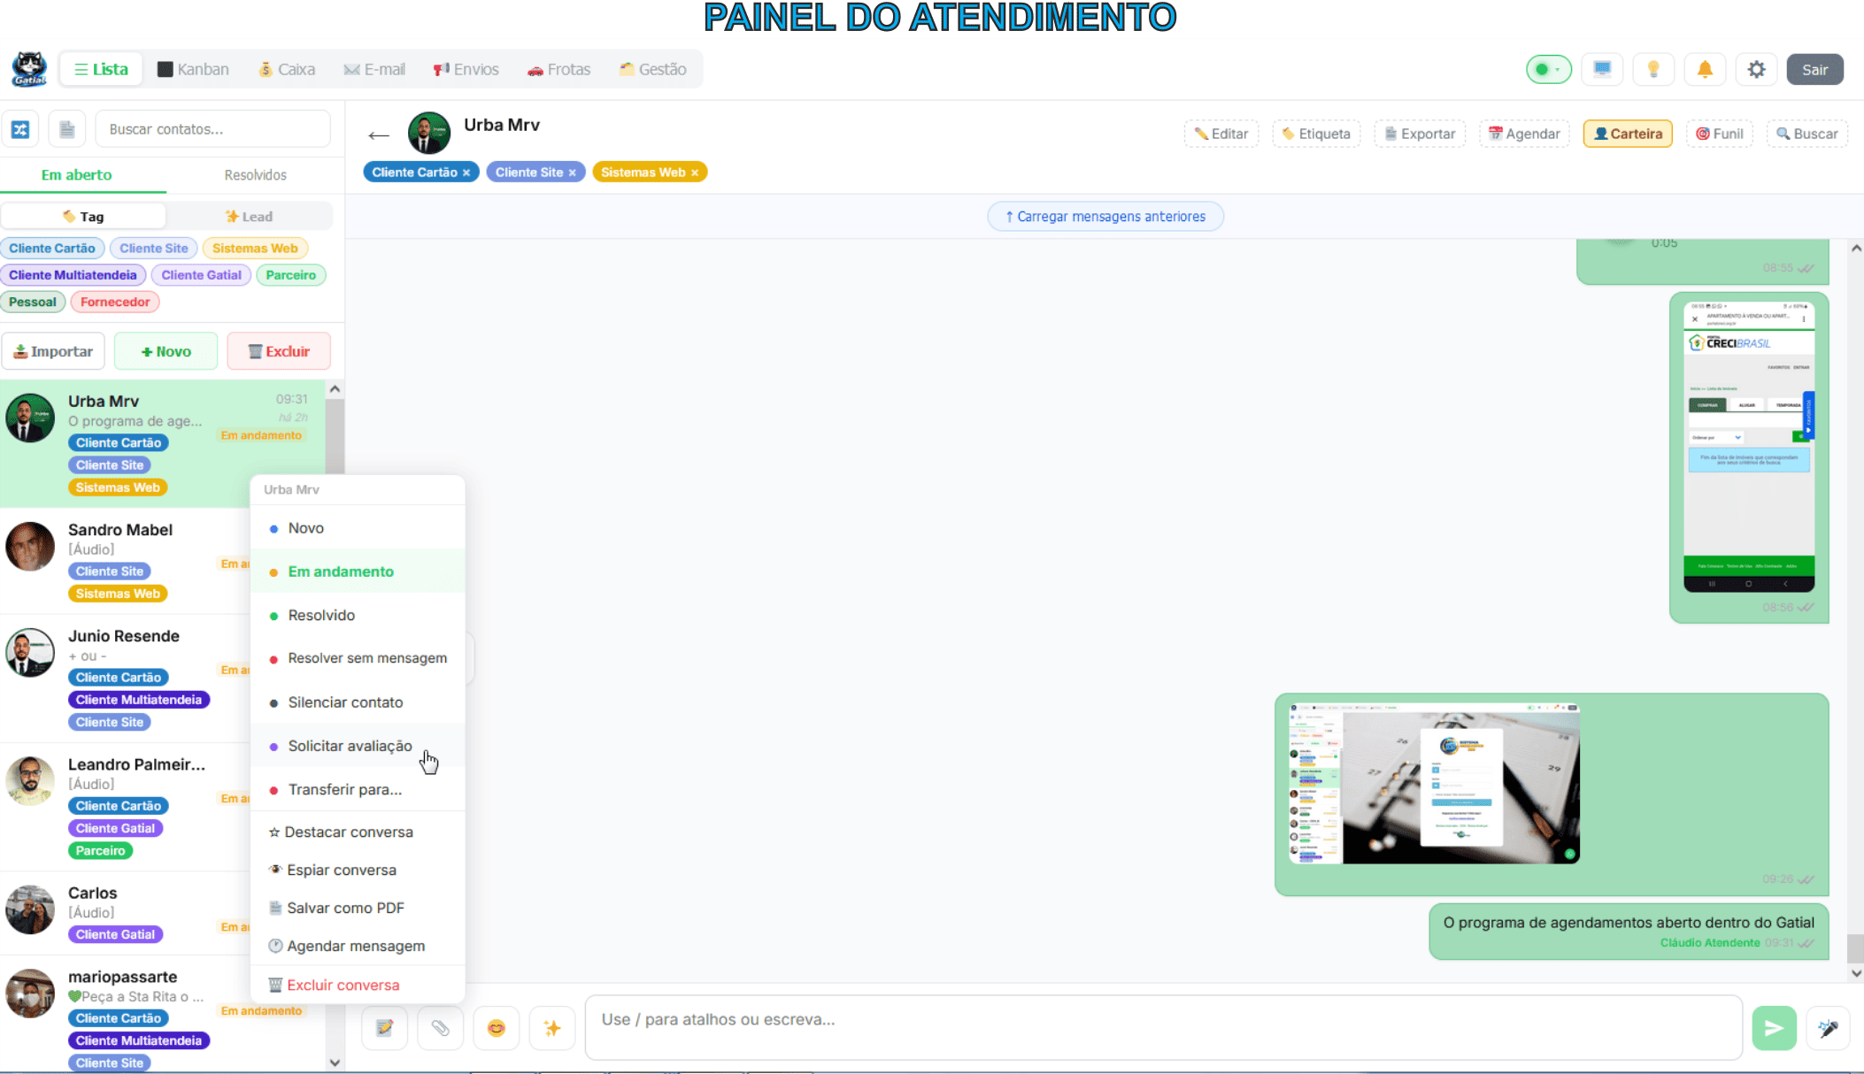
Task: Click the document icon beside contact search
Action: [x=67, y=129]
